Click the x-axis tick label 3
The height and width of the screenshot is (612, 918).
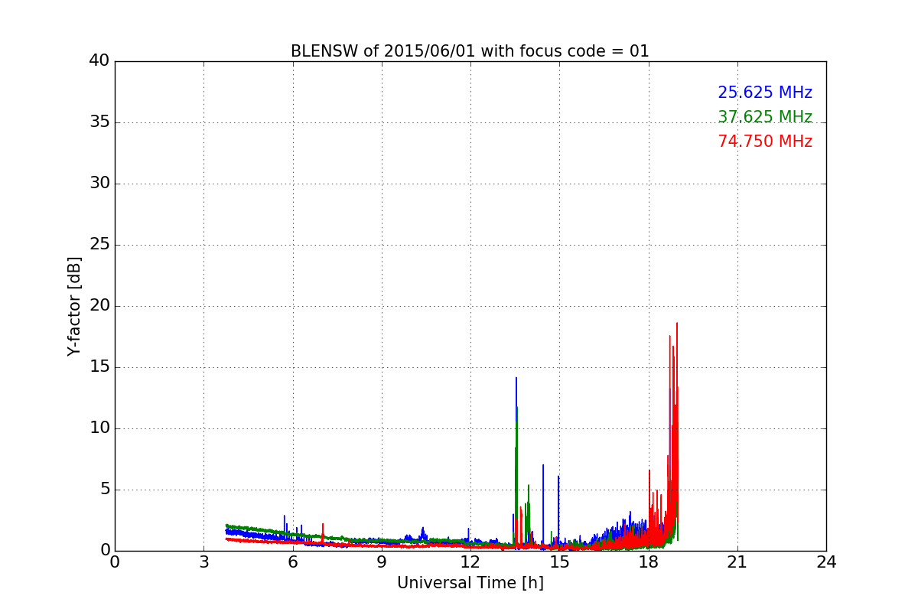pyautogui.click(x=203, y=562)
